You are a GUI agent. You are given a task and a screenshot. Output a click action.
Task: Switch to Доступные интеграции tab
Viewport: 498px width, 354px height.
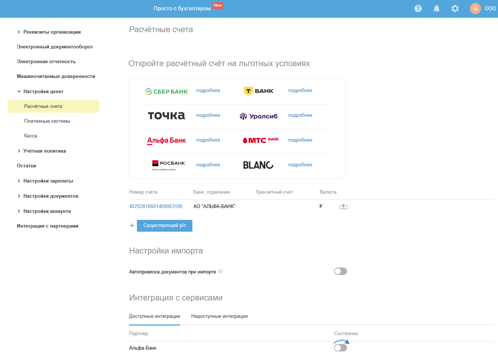click(x=155, y=316)
